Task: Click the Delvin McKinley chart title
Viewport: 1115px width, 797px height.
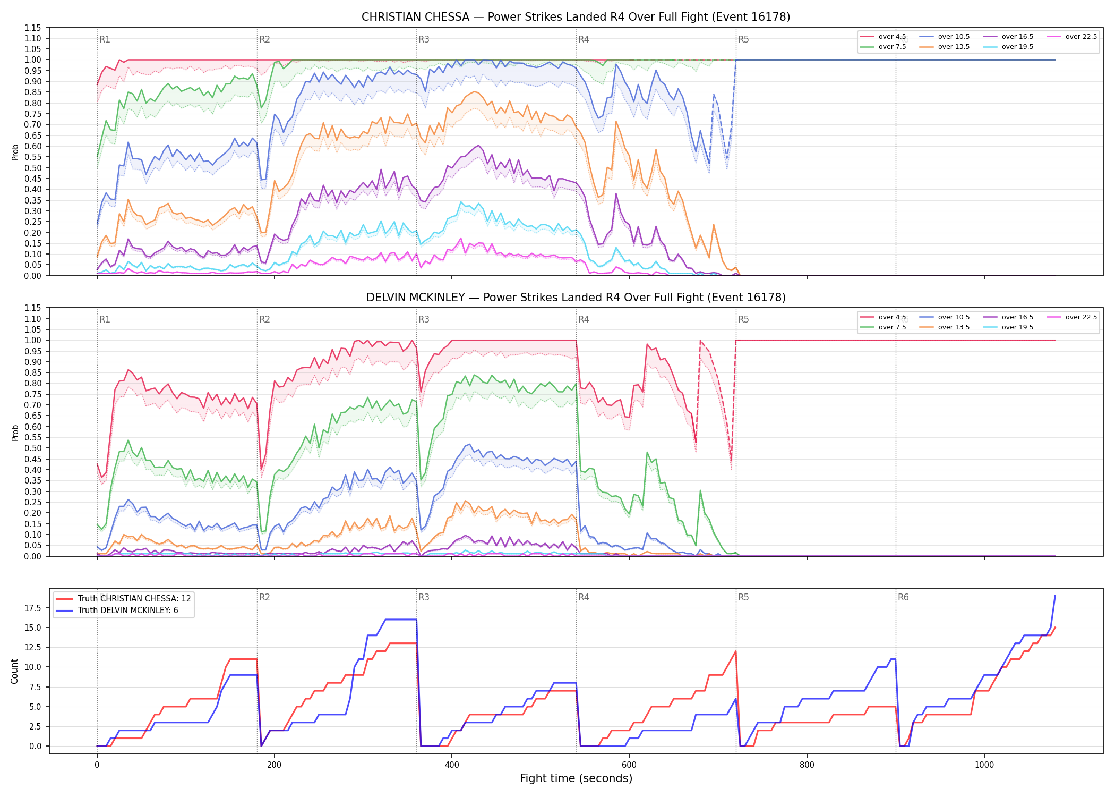Action: point(576,298)
